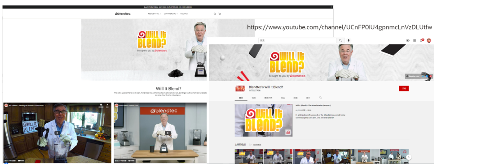Click inside the YouTube search field
Screen dimensions: 485x164
297,40
